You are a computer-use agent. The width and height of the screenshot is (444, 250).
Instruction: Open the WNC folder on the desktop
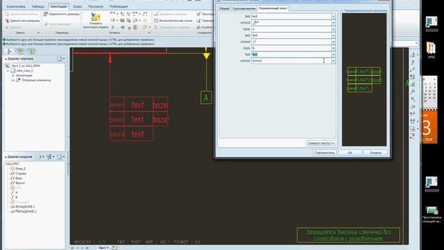click(x=432, y=50)
